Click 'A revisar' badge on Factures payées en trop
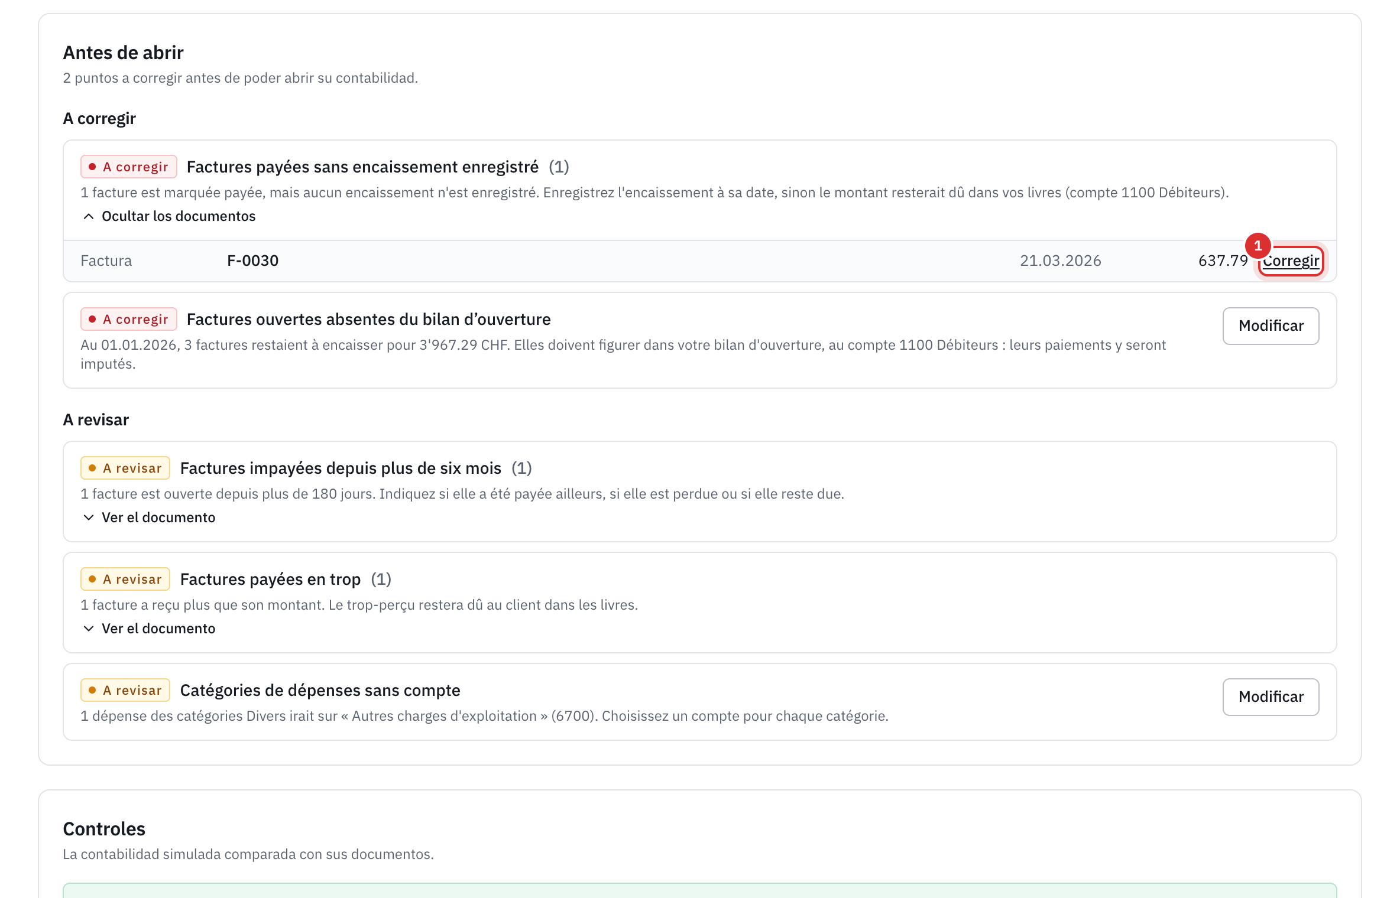 pos(125,579)
